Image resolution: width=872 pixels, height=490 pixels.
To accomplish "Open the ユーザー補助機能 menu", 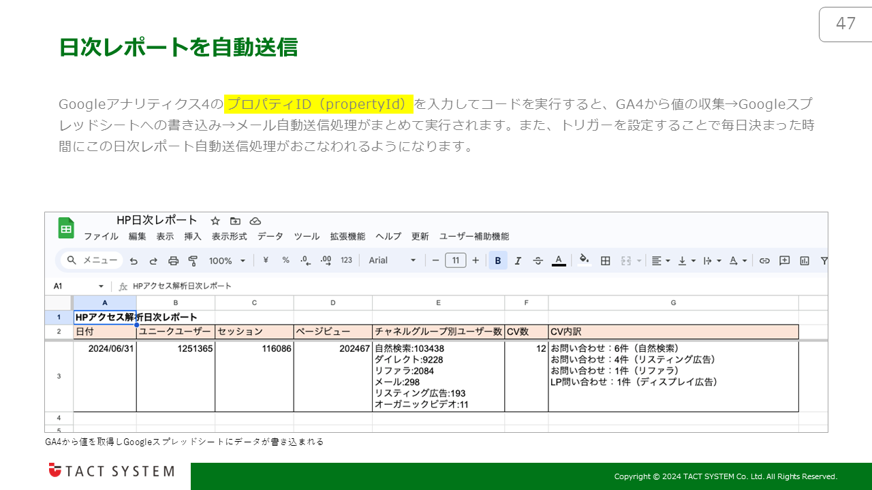I will click(474, 236).
